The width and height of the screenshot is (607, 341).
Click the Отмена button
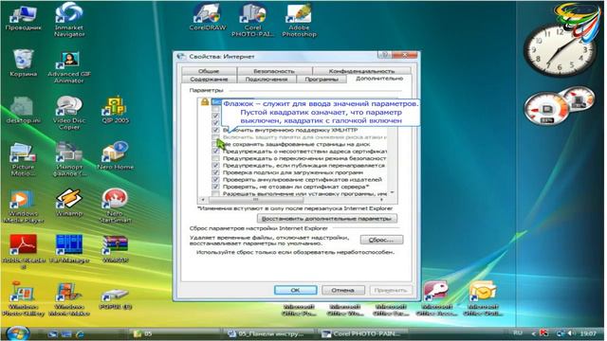(x=343, y=290)
